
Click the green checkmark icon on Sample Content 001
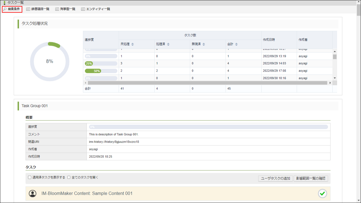click(x=323, y=193)
